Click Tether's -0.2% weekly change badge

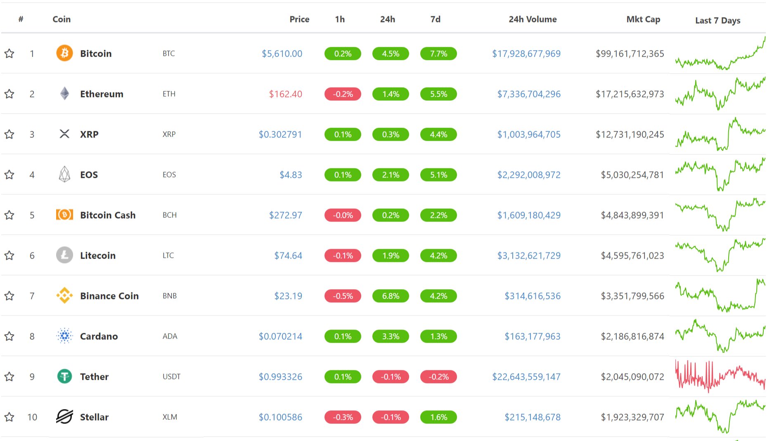(438, 377)
